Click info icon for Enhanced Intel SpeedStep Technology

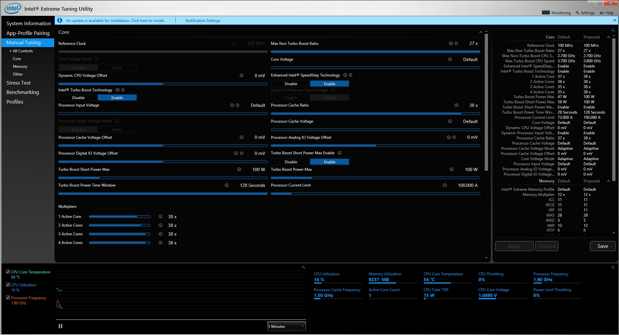pyautogui.click(x=345, y=75)
